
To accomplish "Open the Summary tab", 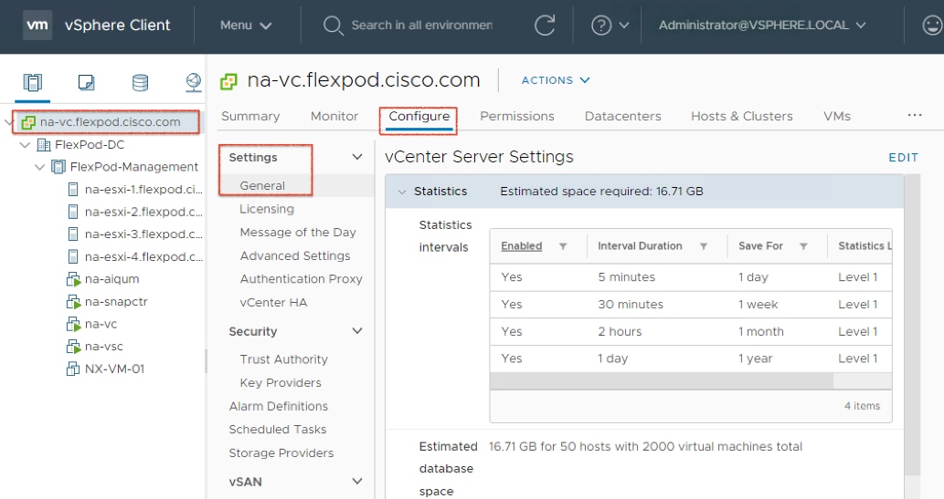I will [250, 116].
